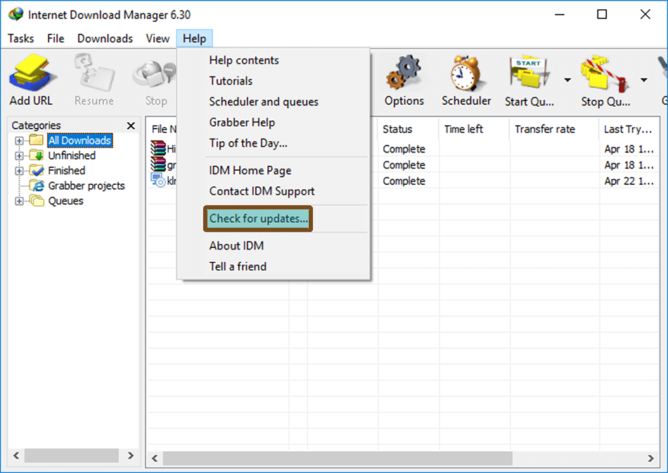
Task: Click the Stop Queue icon
Action: 603,77
